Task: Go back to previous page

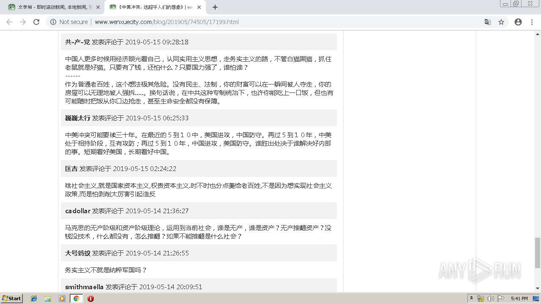Action: (9, 22)
